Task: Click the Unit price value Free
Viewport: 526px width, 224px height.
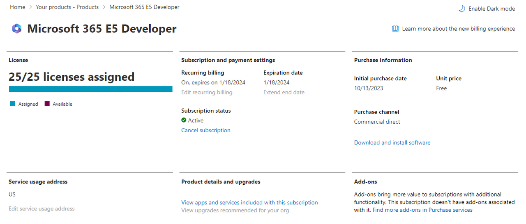Action: pos(441,88)
